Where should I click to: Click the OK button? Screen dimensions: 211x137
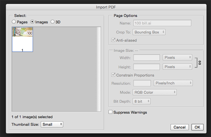coord(197,127)
